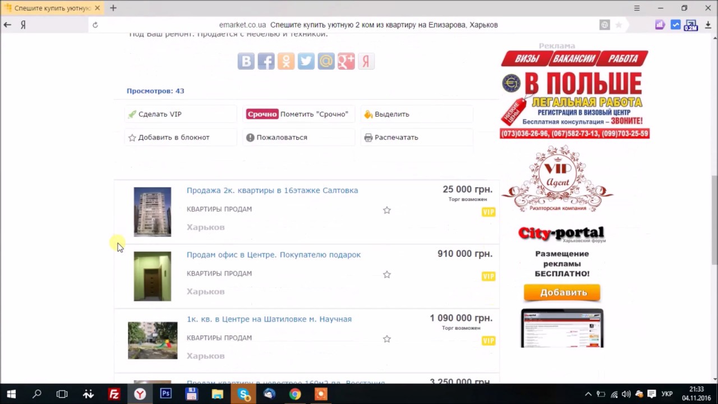The image size is (718, 404).
Task: Click the address bar with emarket.co.ua
Action: click(x=358, y=25)
